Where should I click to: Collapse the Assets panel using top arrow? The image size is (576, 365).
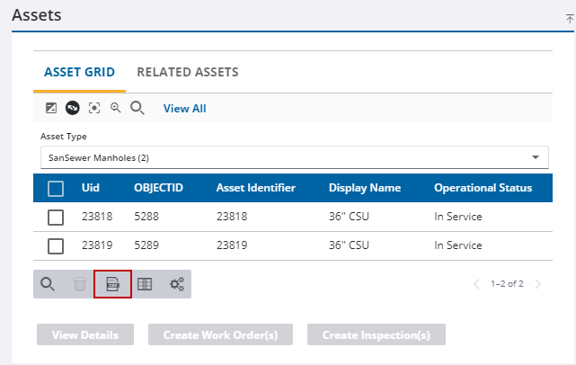click(x=569, y=17)
